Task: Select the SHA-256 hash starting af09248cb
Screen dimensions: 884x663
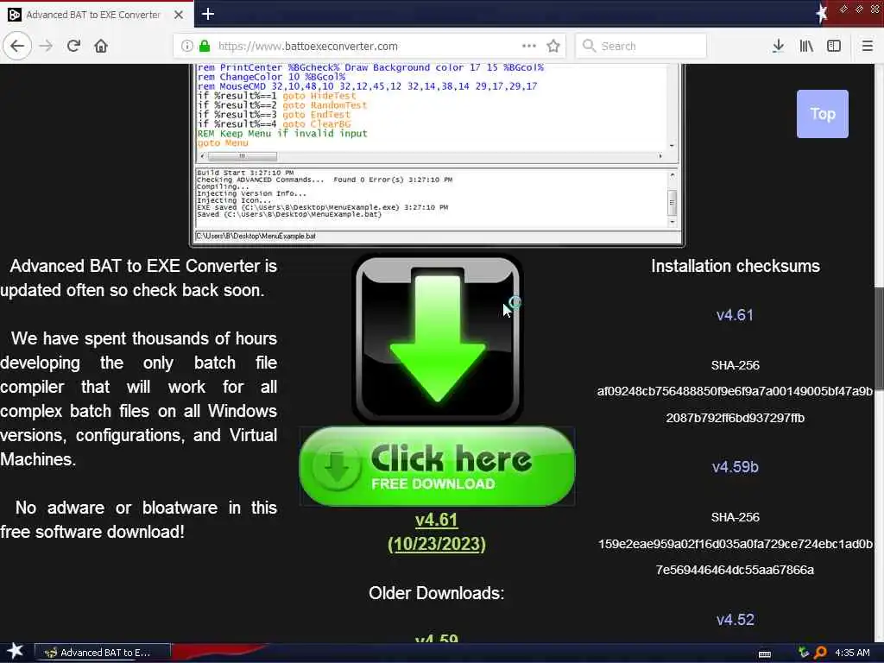Action: pos(735,404)
